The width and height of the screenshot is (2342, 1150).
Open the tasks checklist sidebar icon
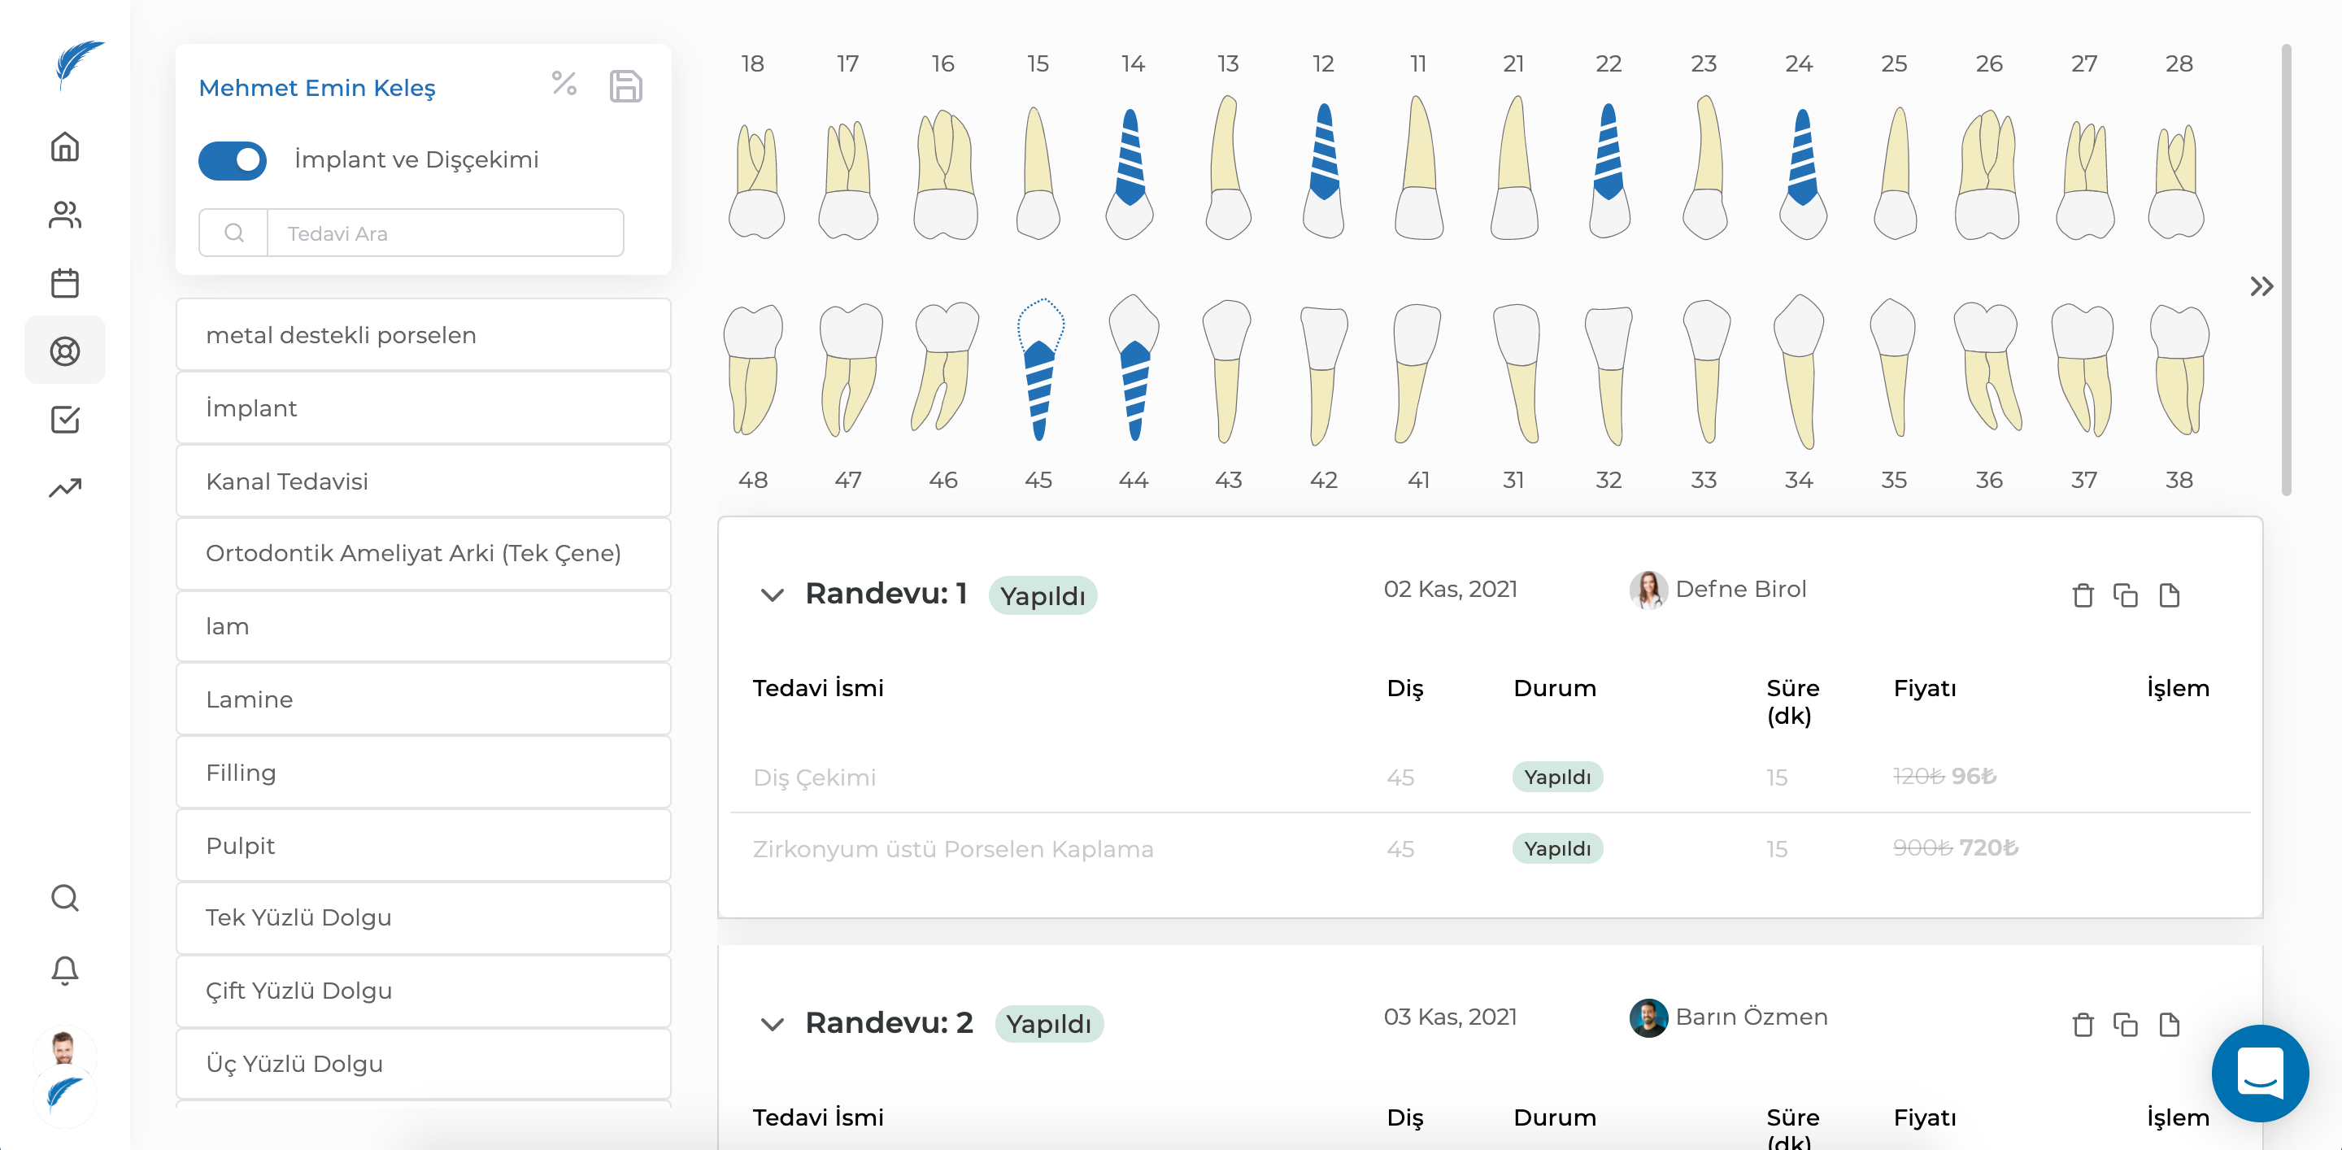point(64,419)
